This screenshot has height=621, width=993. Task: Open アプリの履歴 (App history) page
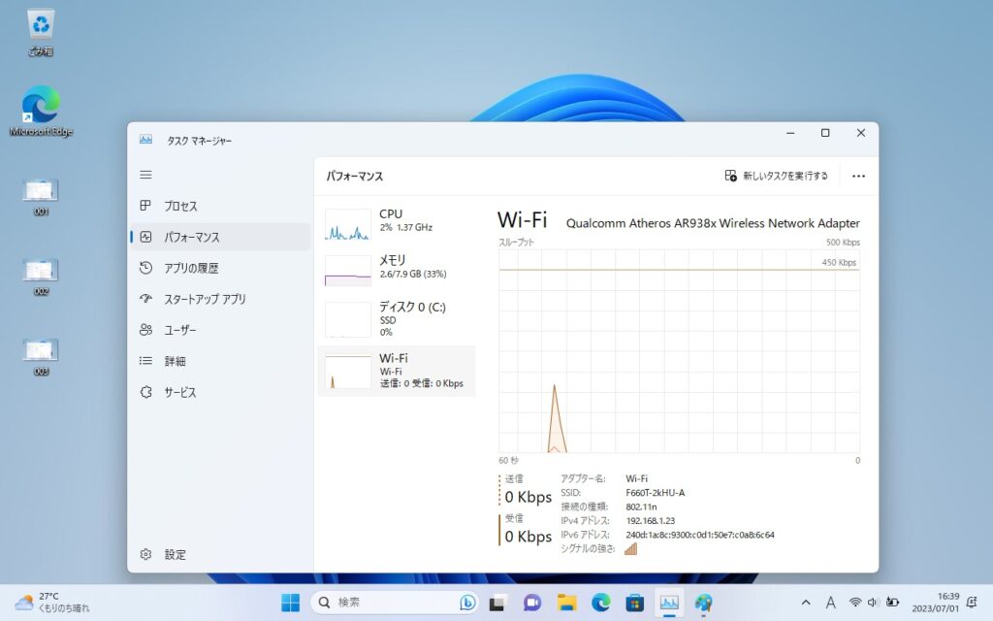[x=190, y=268]
